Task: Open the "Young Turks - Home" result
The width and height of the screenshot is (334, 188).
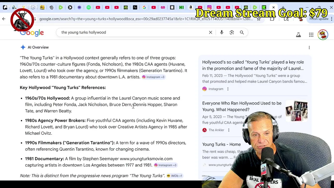Action: (x=222, y=144)
